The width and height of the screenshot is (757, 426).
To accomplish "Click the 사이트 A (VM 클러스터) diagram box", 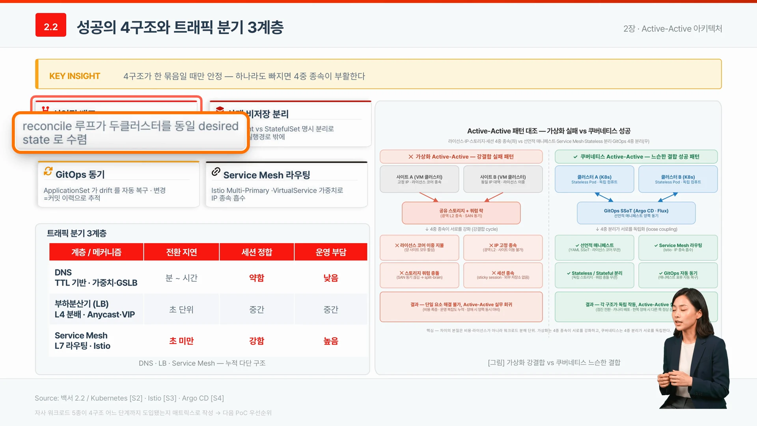I will click(x=420, y=179).
